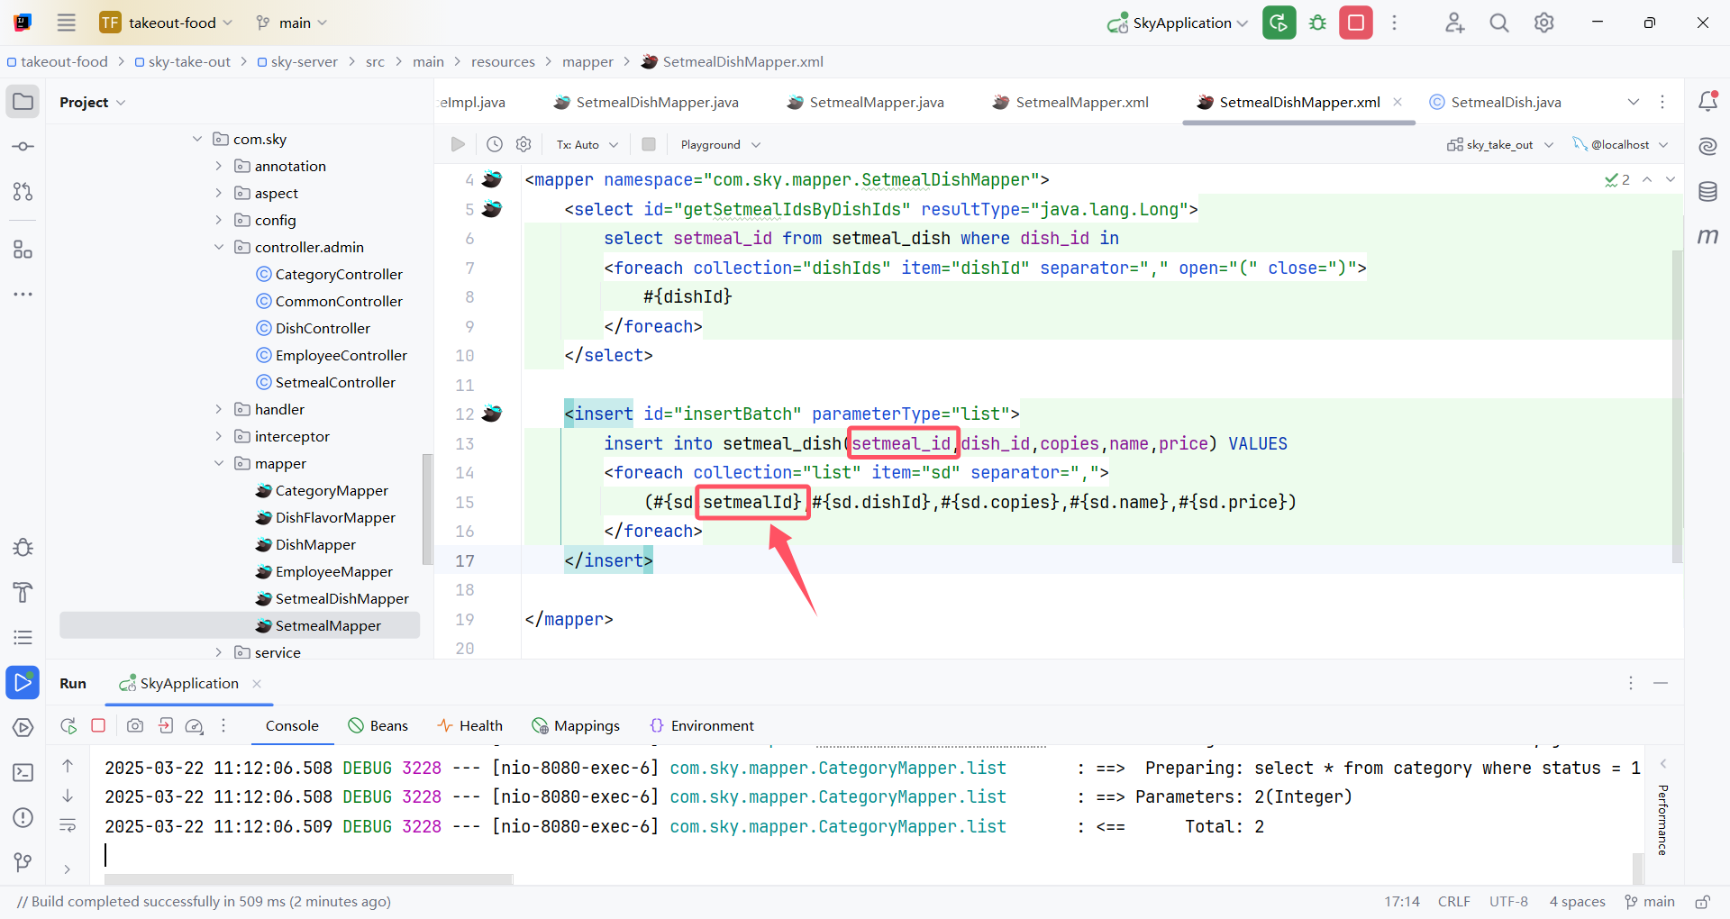This screenshot has height=919, width=1730.
Task: Click 4 spaces indent setting in status bar
Action: (x=1577, y=901)
